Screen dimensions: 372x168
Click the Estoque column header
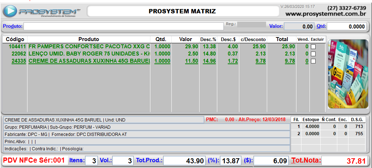311,119
